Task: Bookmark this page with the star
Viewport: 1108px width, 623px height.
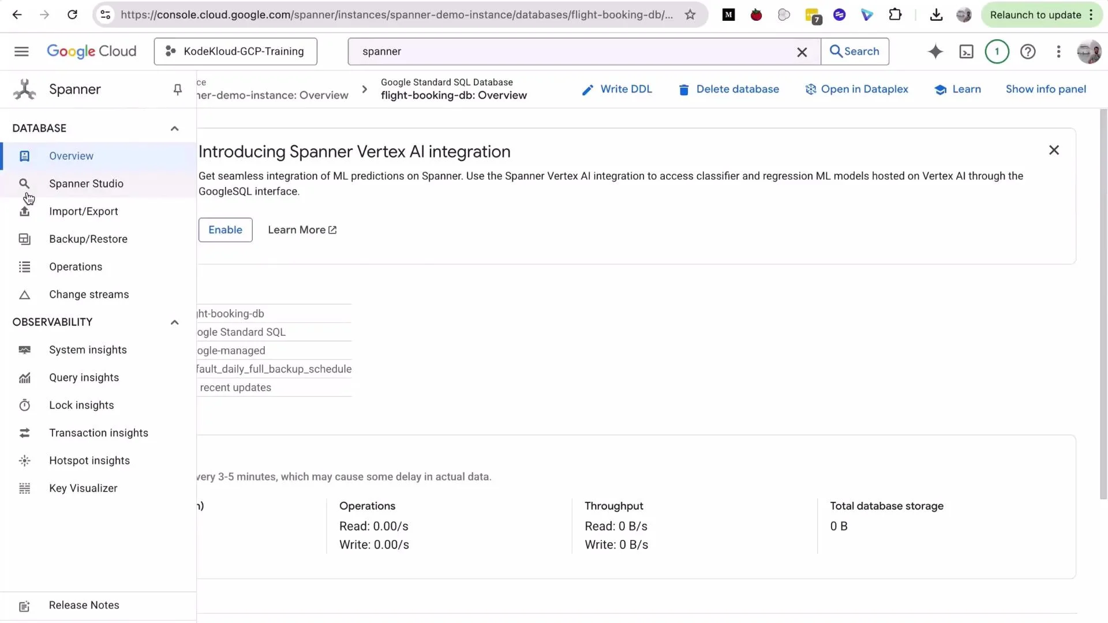Action: (690, 15)
